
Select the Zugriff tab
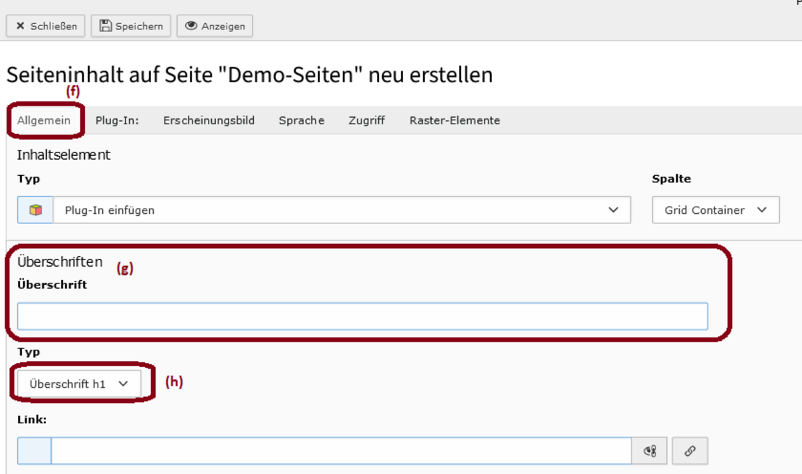click(366, 120)
